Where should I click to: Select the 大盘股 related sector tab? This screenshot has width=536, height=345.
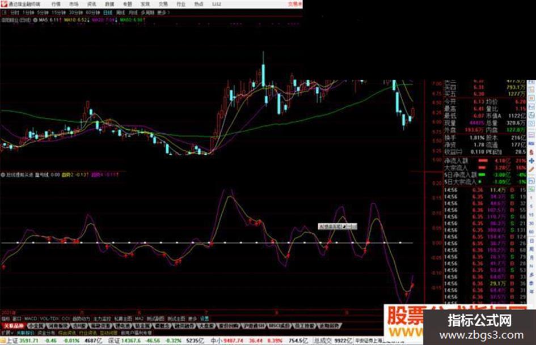(x=205, y=326)
